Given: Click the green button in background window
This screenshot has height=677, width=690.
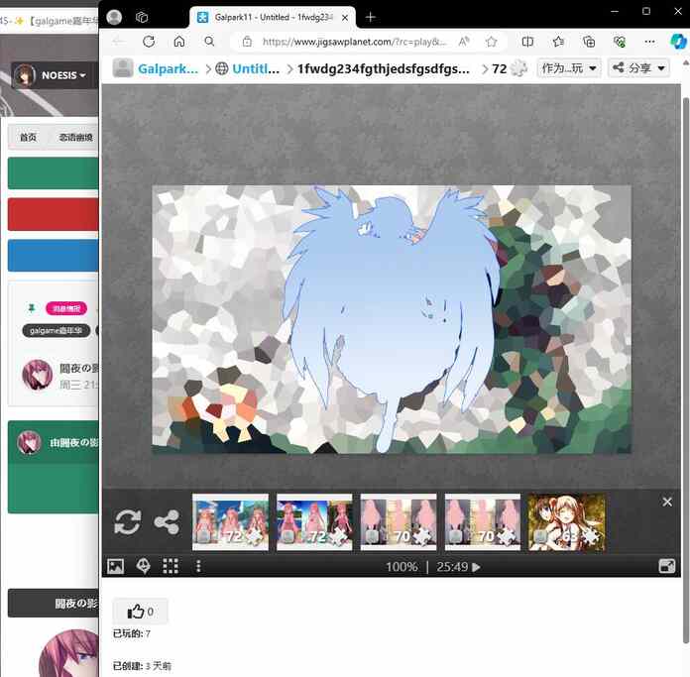Looking at the screenshot, I should pyautogui.click(x=53, y=173).
